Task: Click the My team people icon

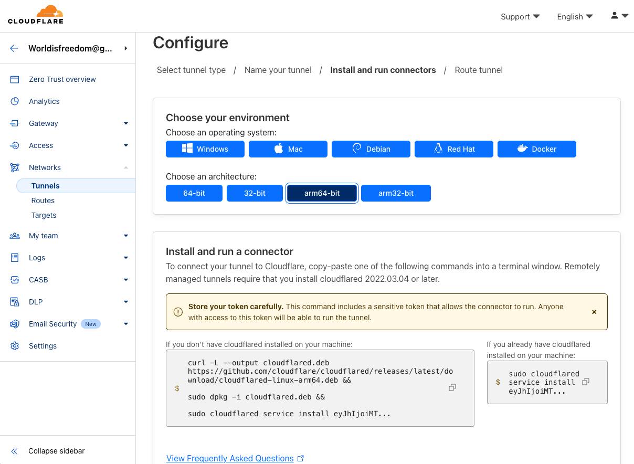Action: 15,236
